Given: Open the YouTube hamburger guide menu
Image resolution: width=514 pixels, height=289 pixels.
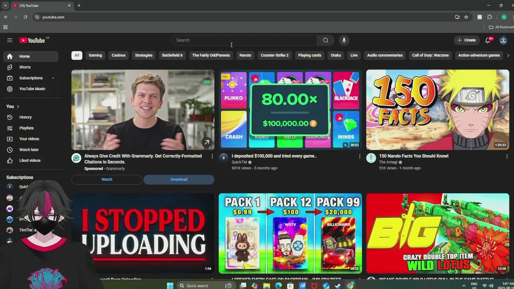Looking at the screenshot, I should tap(10, 40).
